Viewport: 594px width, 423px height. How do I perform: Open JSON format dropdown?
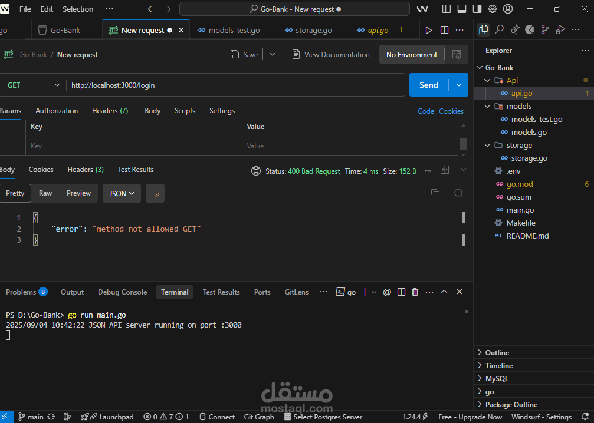pos(122,193)
